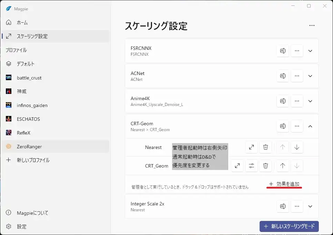Move Nearest effect down with arrow

click(296, 147)
